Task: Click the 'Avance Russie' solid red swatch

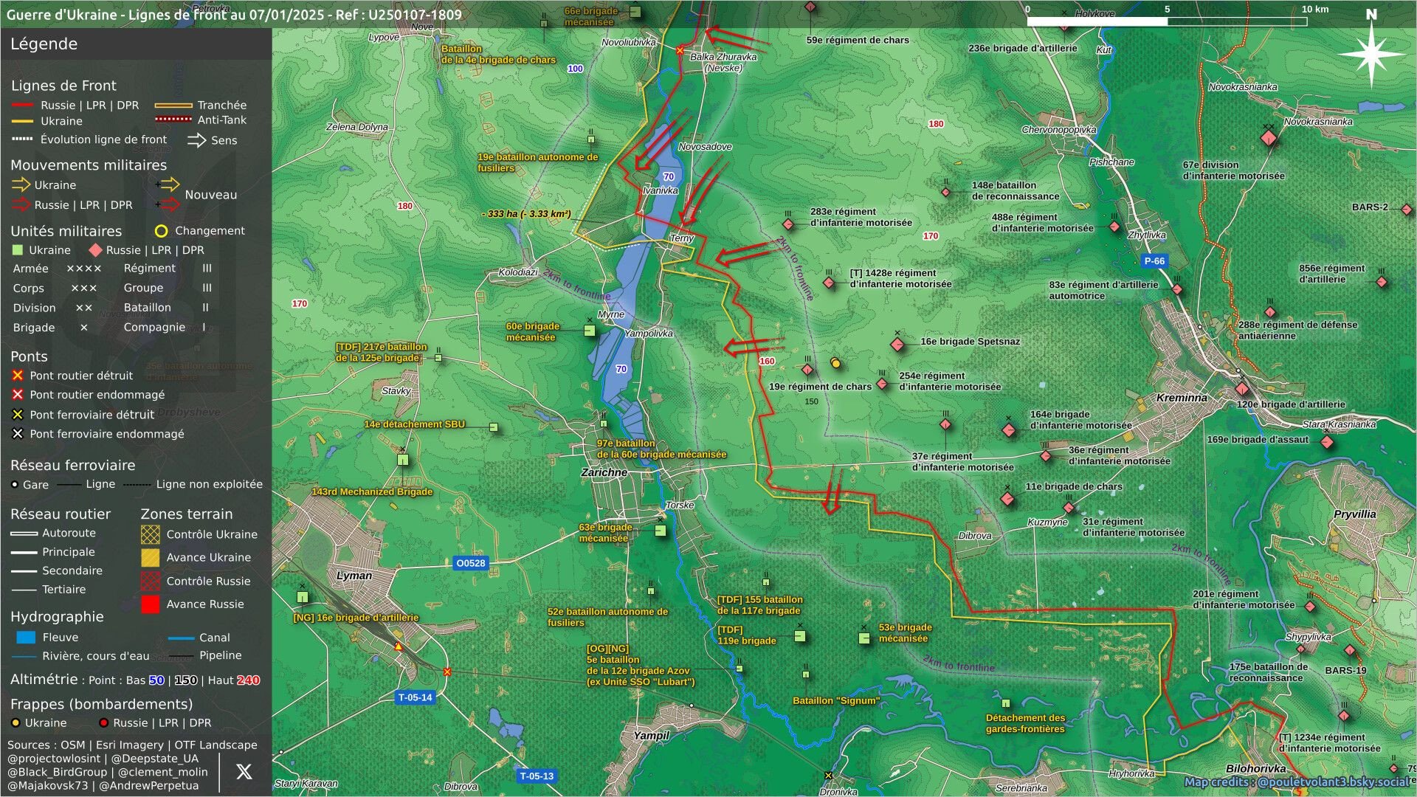Action: (x=150, y=604)
